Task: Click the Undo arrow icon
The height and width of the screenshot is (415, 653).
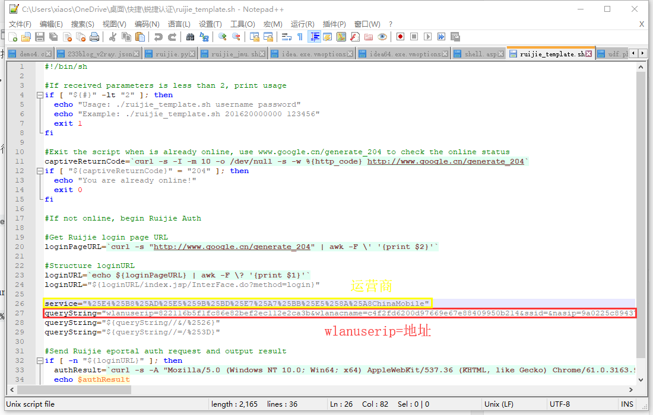Action: [x=158, y=37]
